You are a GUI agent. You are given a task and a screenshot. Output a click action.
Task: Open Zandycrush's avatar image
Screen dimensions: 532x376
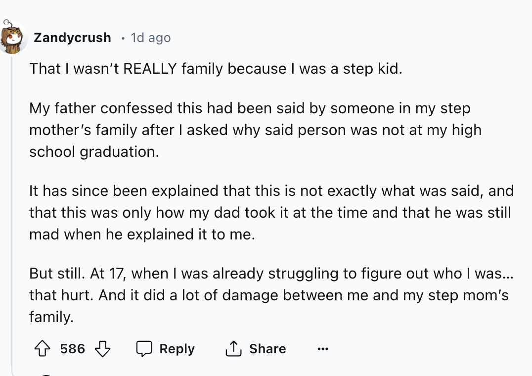point(14,38)
